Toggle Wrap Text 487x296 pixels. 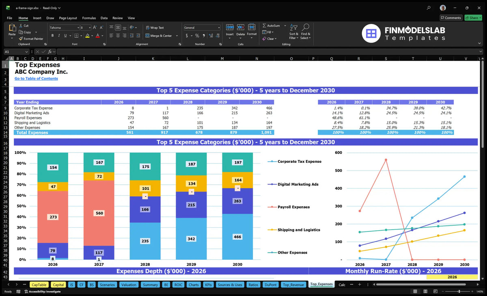pyautogui.click(x=155, y=28)
